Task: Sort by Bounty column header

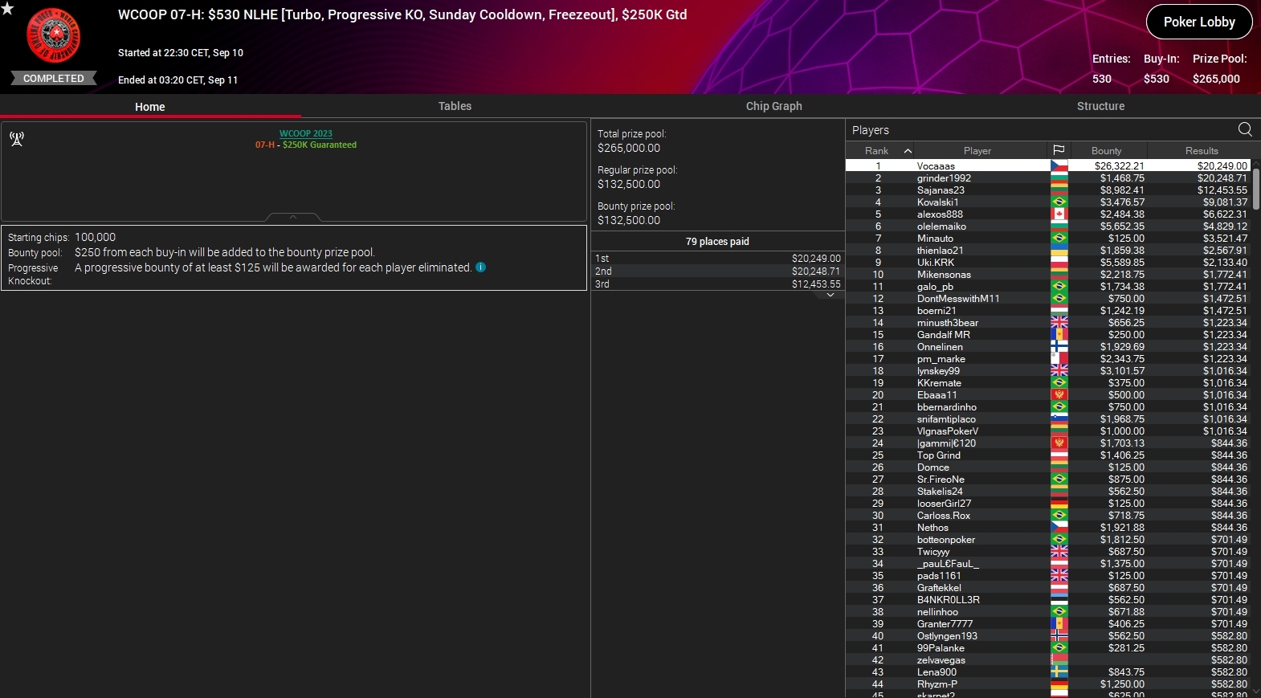Action: coord(1106,150)
